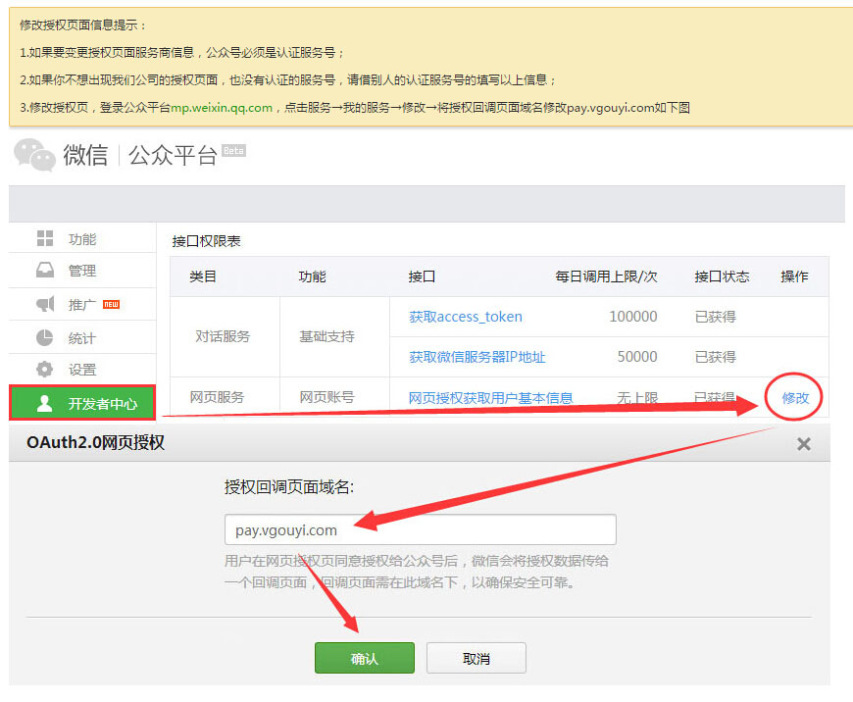Open 开发者中心 in the sidebar
853x702 pixels.
102,403
